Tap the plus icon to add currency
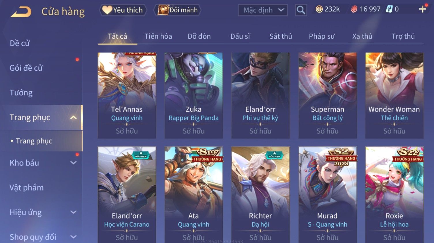The height and width of the screenshot is (243, 434). click(423, 9)
